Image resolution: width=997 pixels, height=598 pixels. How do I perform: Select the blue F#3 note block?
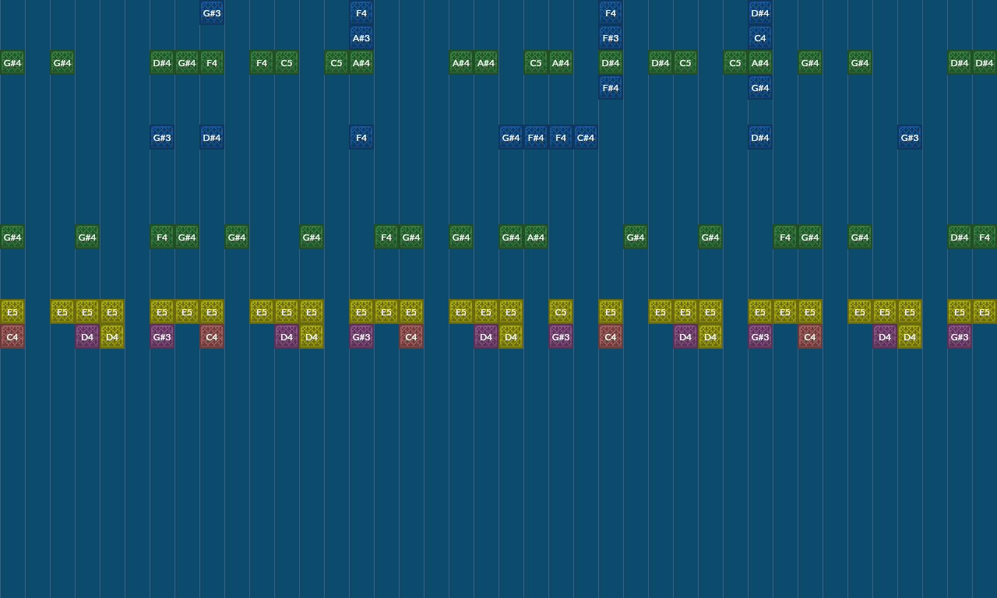(x=611, y=37)
